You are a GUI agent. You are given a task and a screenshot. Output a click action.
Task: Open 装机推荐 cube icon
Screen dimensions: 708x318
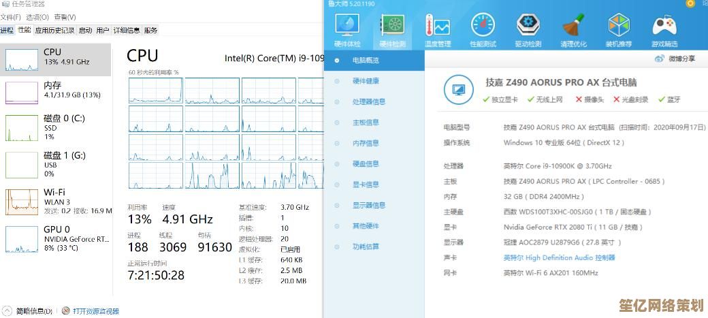click(x=619, y=26)
